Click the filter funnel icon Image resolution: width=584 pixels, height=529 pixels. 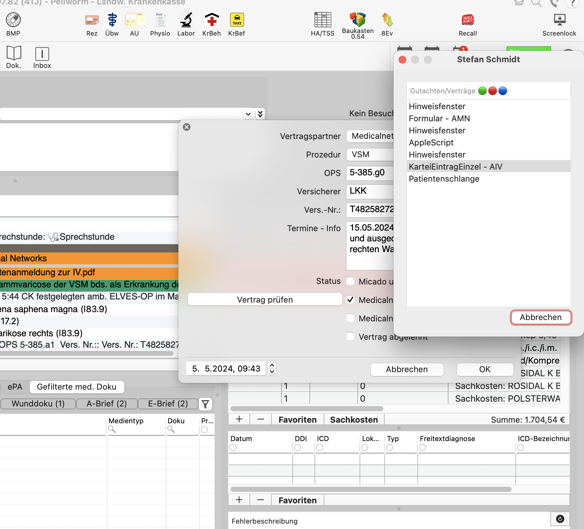pyautogui.click(x=205, y=404)
